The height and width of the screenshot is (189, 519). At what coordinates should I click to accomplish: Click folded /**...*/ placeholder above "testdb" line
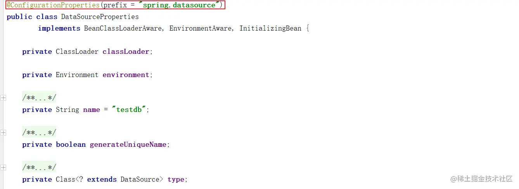pos(39,98)
